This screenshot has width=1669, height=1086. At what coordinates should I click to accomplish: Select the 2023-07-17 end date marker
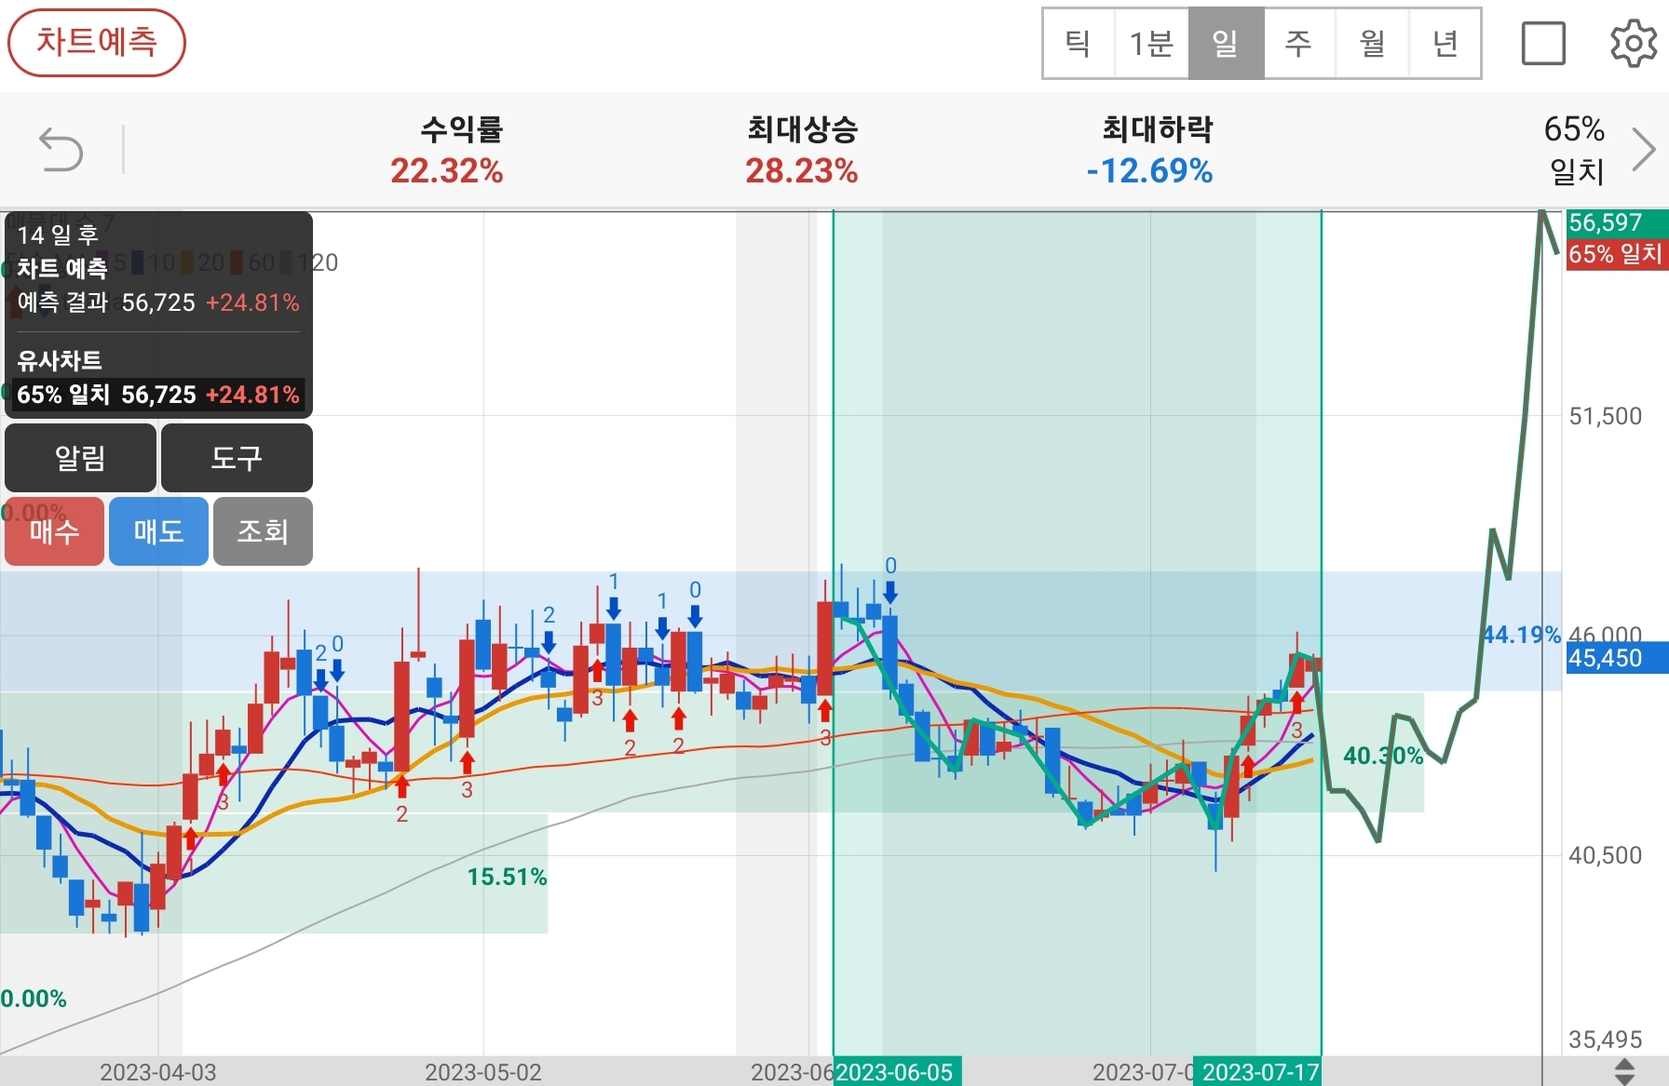(x=1258, y=1072)
